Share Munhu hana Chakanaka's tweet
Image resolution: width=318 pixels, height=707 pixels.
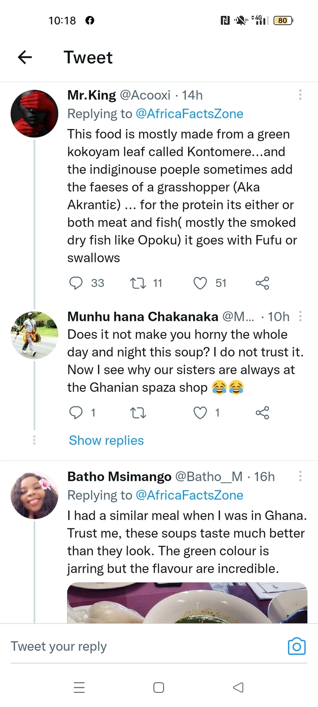[262, 413]
